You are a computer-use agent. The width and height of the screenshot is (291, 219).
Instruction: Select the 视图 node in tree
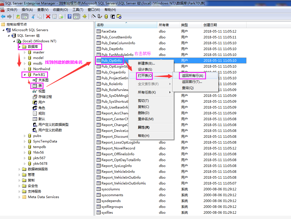[x=39, y=91]
